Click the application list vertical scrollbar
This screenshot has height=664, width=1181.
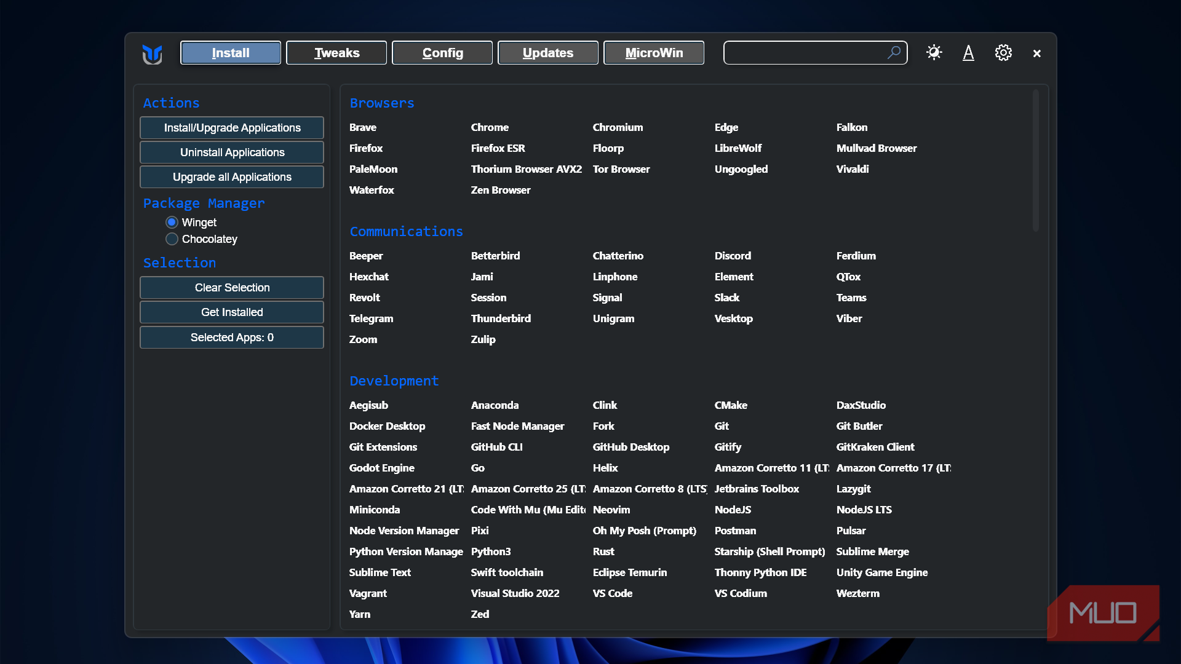1036,161
